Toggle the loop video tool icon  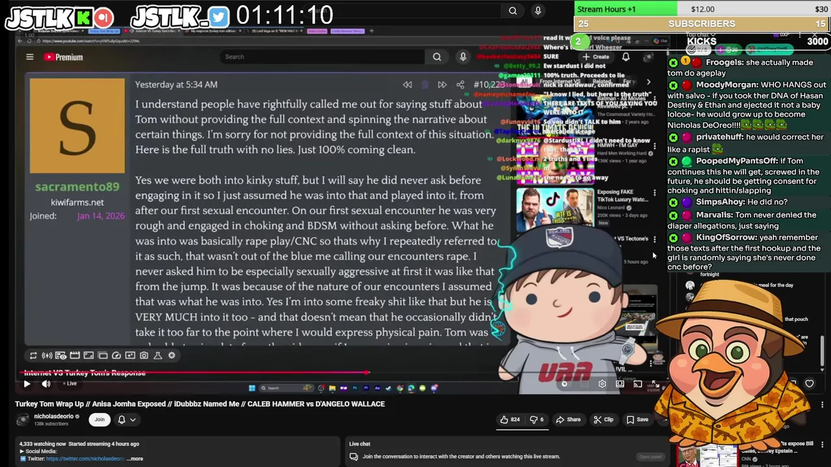(x=33, y=355)
